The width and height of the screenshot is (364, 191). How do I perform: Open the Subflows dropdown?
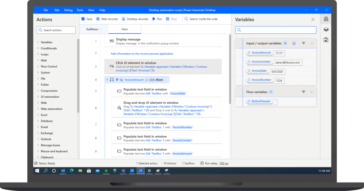pos(93,29)
